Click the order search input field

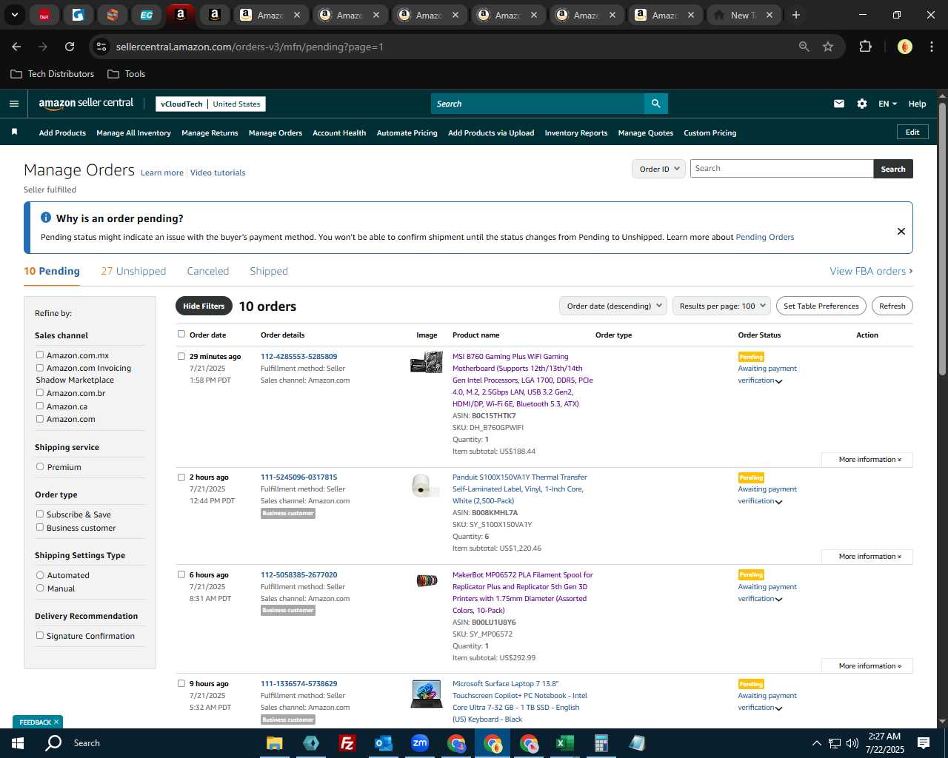(x=782, y=169)
